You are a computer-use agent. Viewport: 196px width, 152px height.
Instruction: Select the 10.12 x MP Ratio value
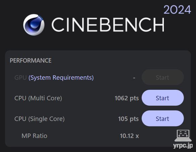129,136
